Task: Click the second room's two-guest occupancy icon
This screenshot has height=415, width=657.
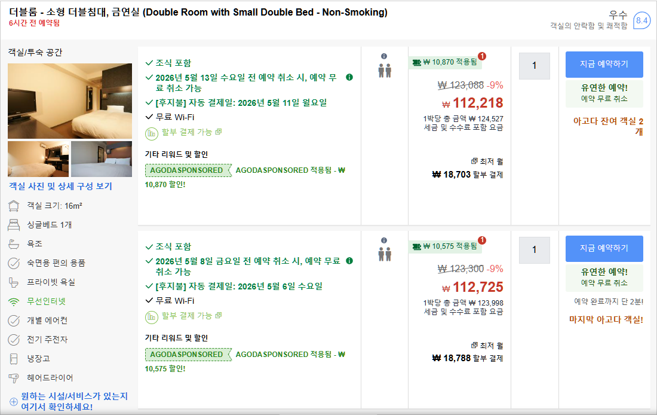Action: tap(384, 254)
